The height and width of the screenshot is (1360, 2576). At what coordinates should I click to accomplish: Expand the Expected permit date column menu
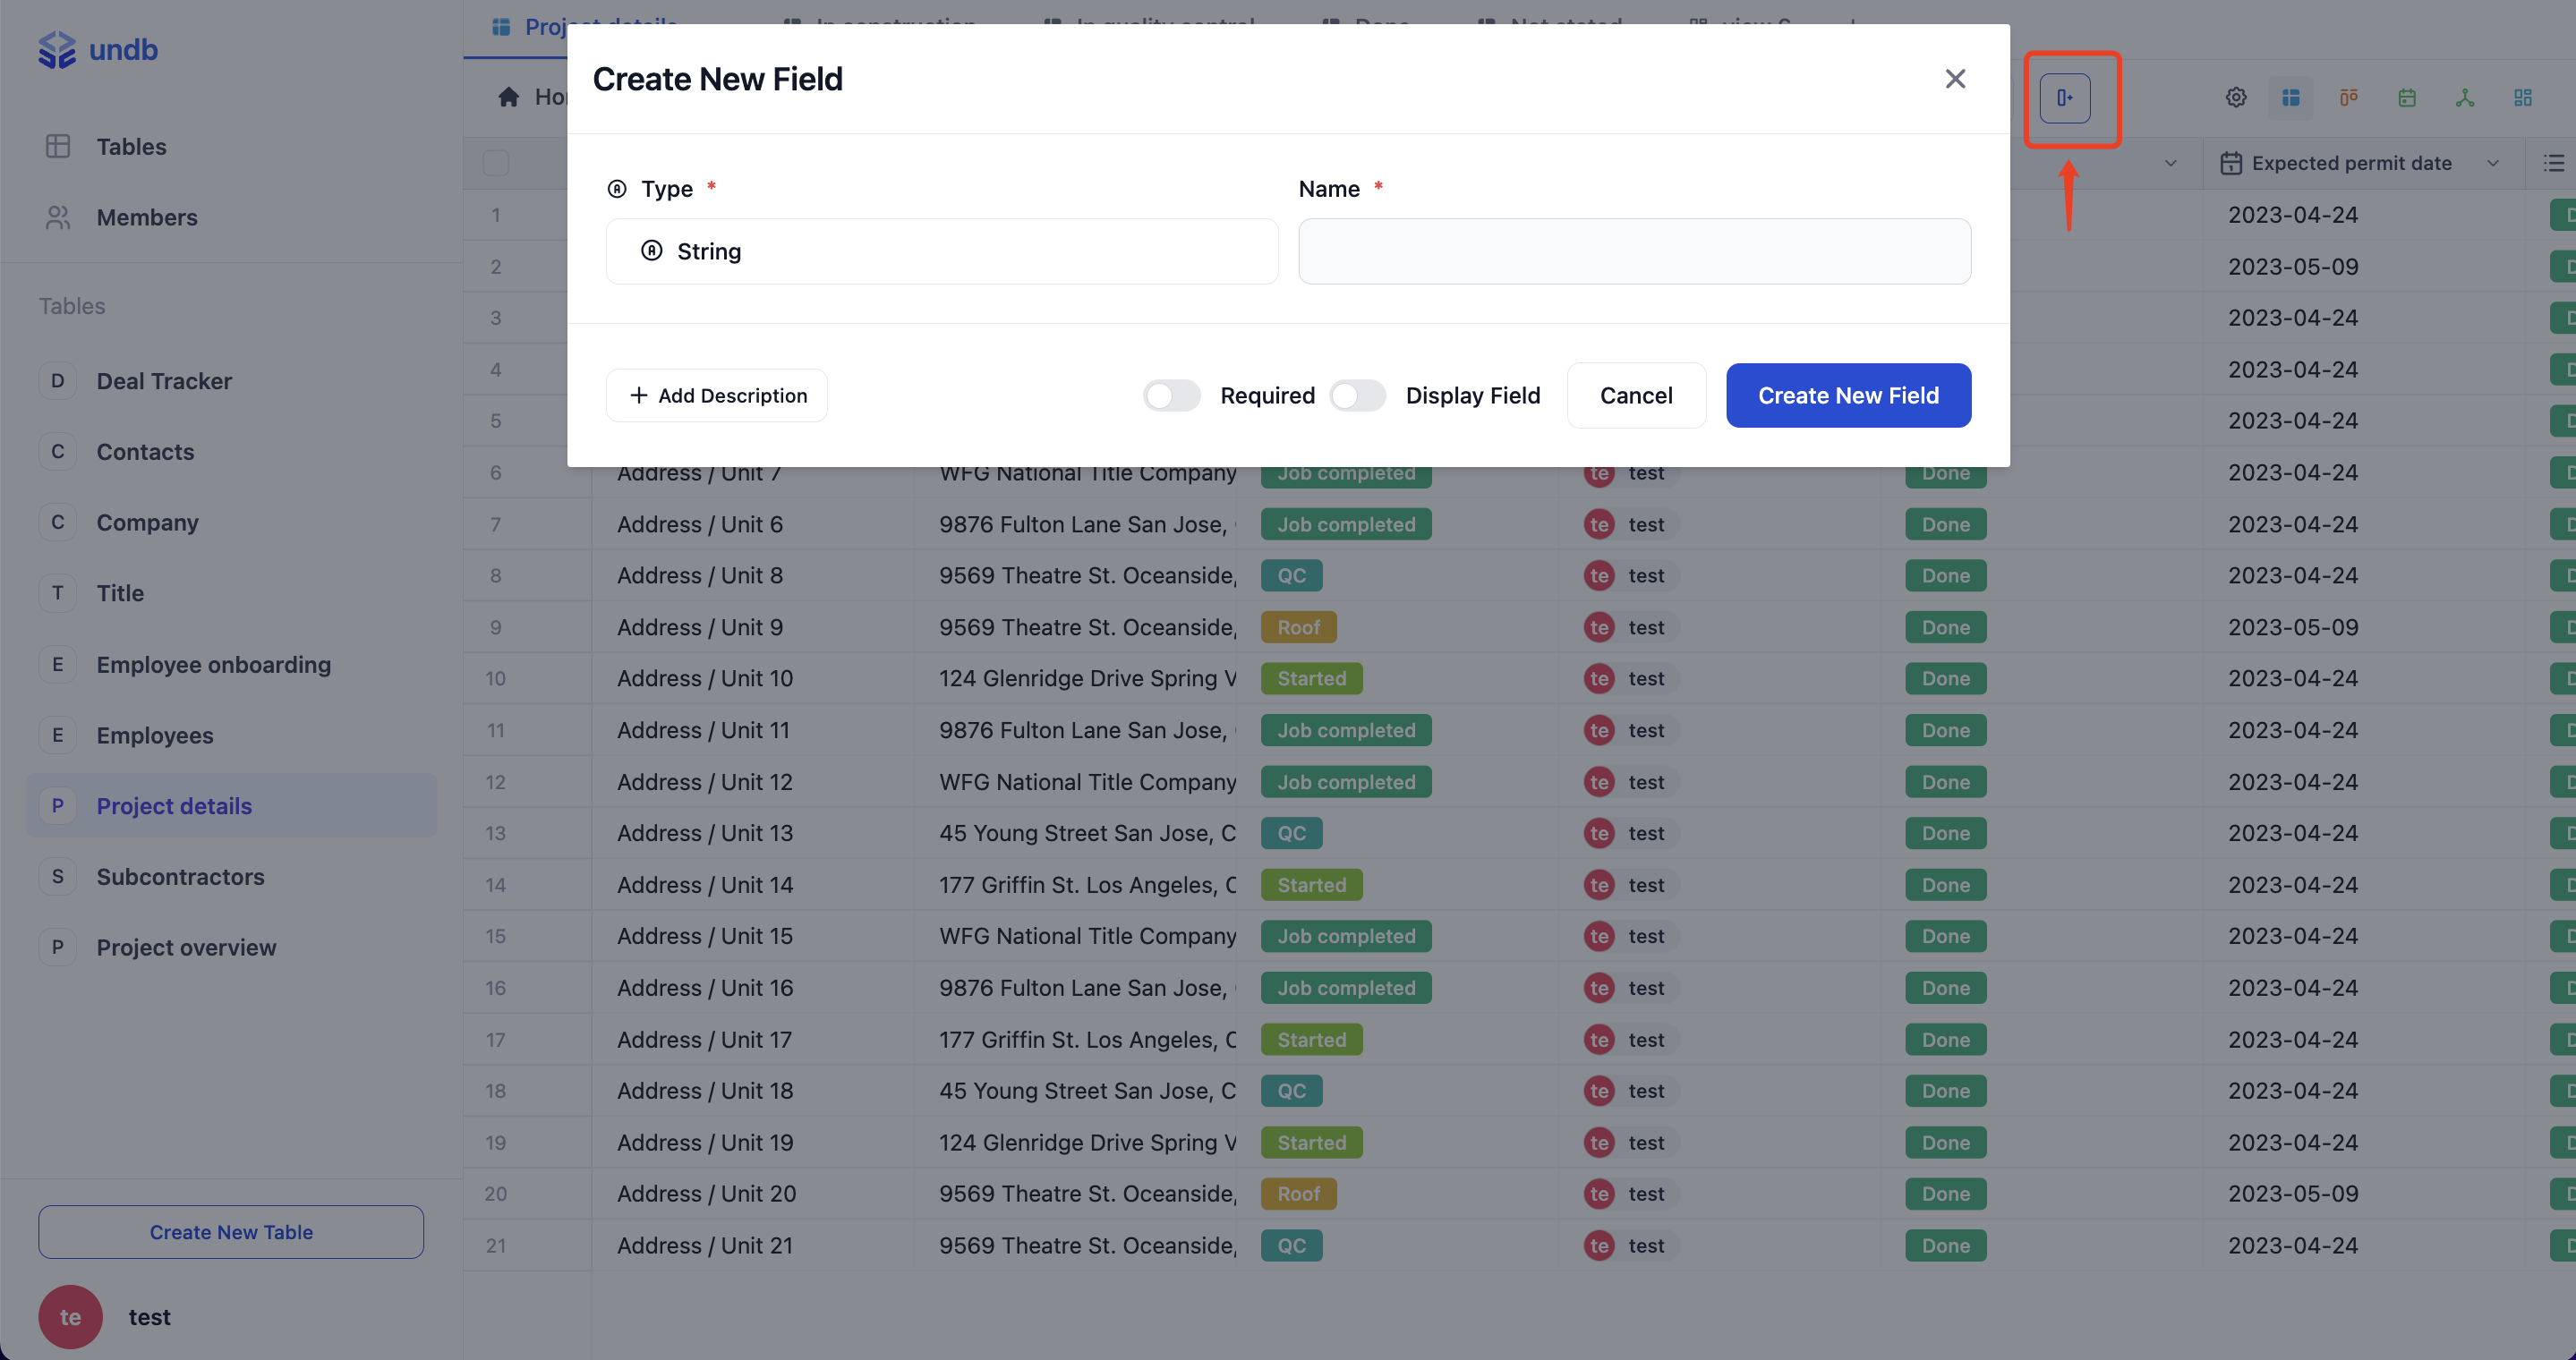pyautogui.click(x=2493, y=163)
